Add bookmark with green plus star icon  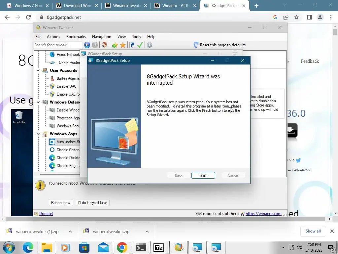tap(115, 45)
